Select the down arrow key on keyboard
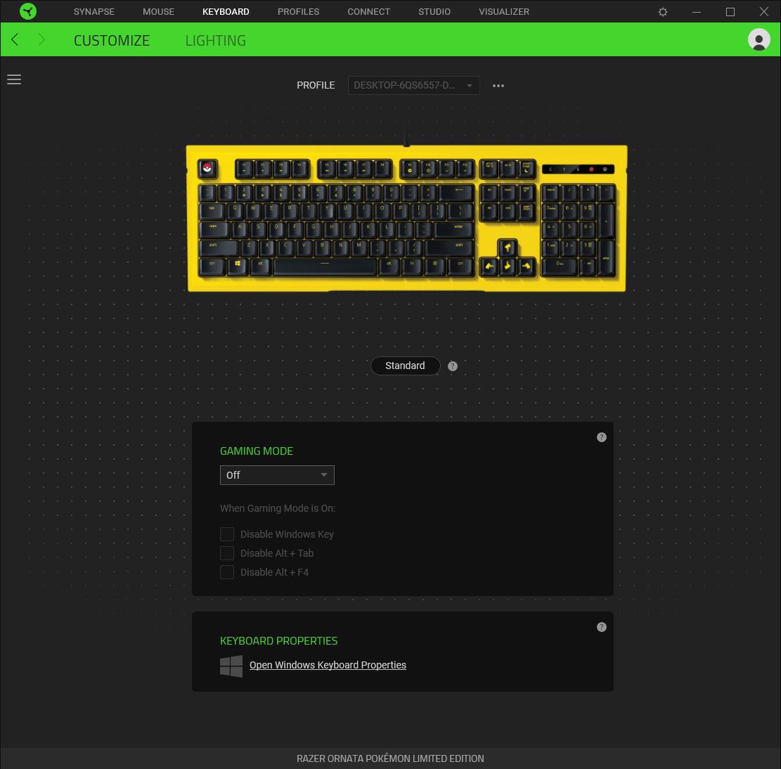The image size is (781, 769). 507,266
